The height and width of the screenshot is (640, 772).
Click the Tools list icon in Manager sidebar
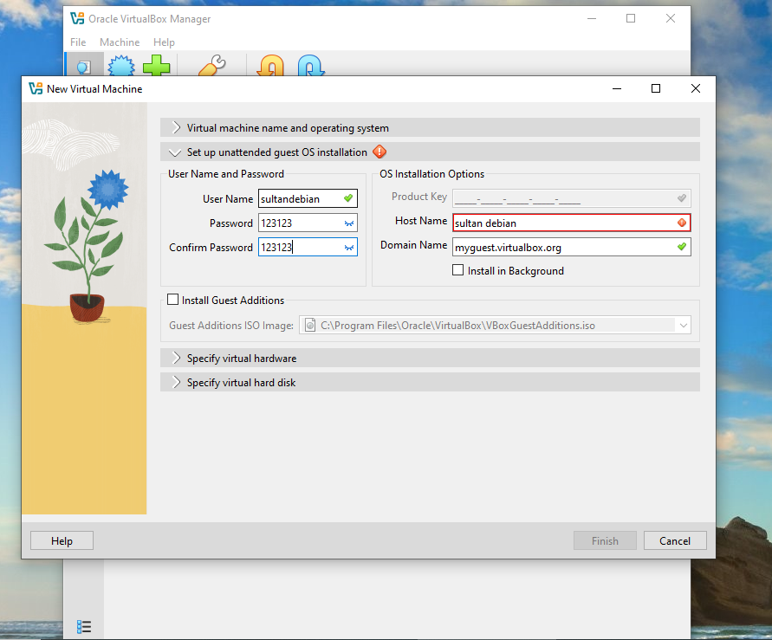click(84, 627)
